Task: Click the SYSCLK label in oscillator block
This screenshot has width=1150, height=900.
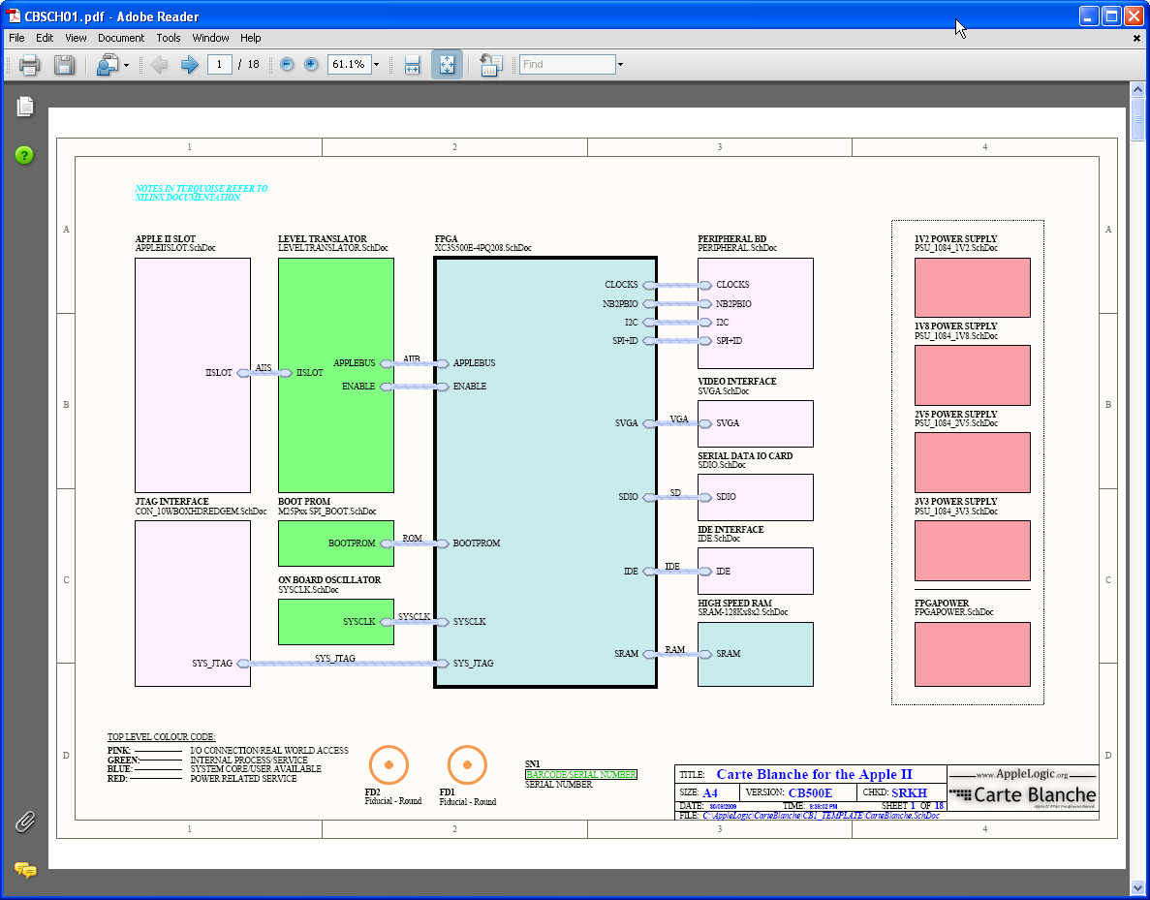Action: coord(359,621)
